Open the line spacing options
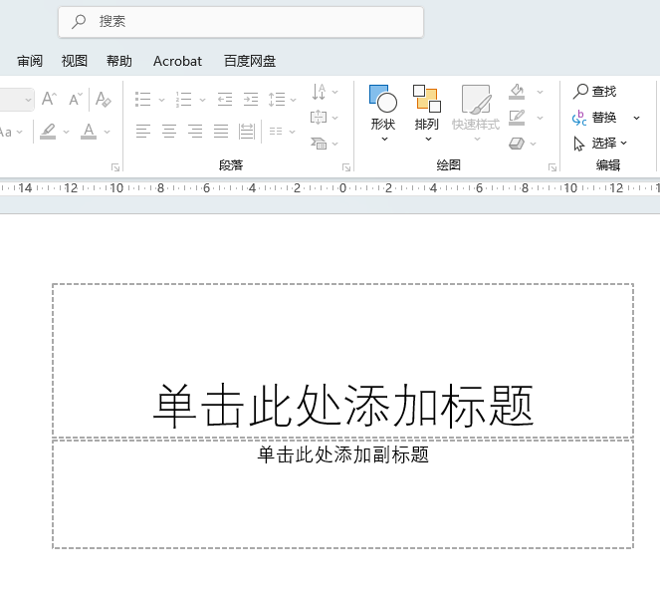This screenshot has width=660, height=601. tap(277, 100)
